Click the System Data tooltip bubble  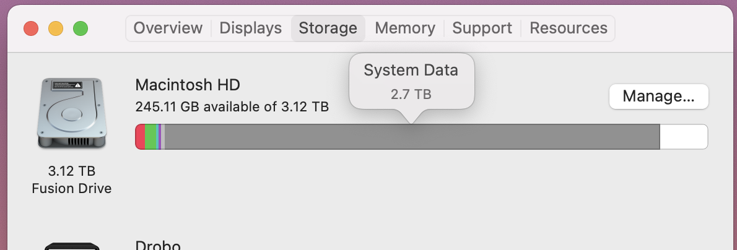411,80
